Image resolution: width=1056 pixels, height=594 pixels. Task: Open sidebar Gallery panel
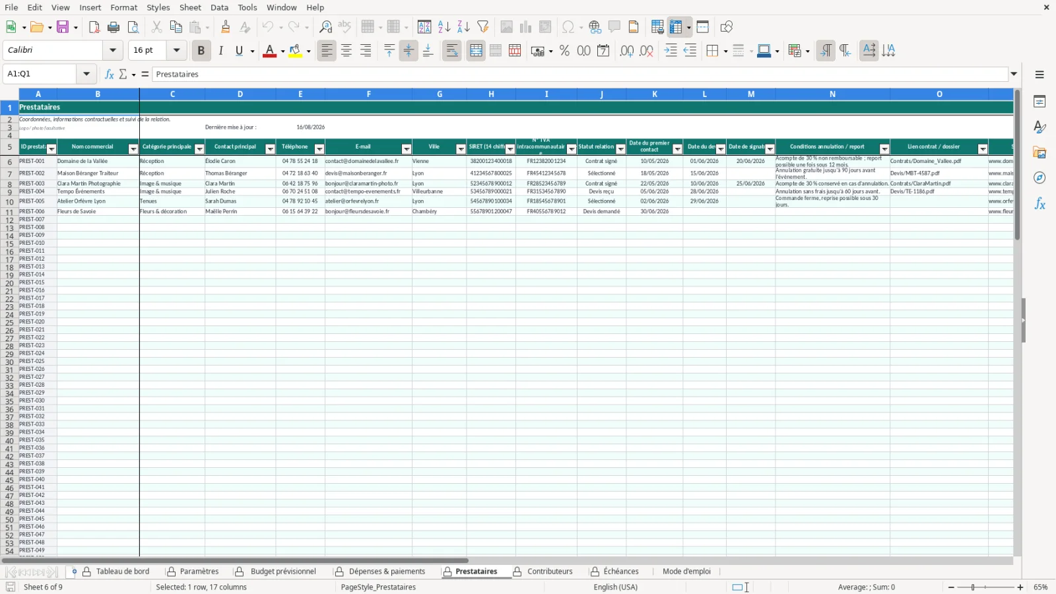click(1039, 152)
